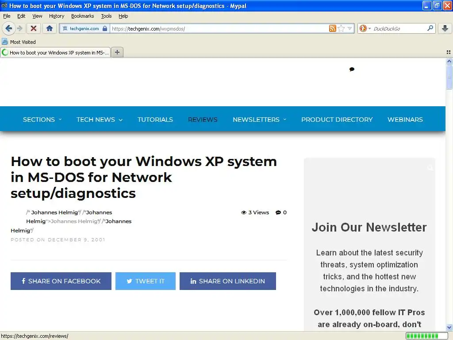Open the History menu
Image resolution: width=453 pixels, height=340 pixels.
[x=56, y=16]
